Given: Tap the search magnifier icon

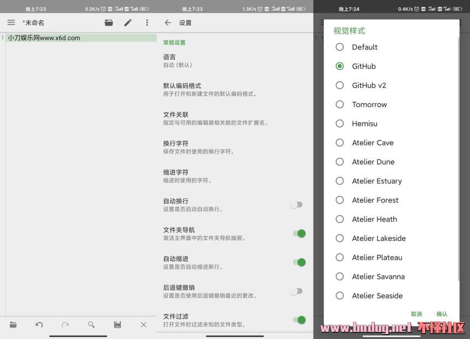Looking at the screenshot, I should (91, 324).
